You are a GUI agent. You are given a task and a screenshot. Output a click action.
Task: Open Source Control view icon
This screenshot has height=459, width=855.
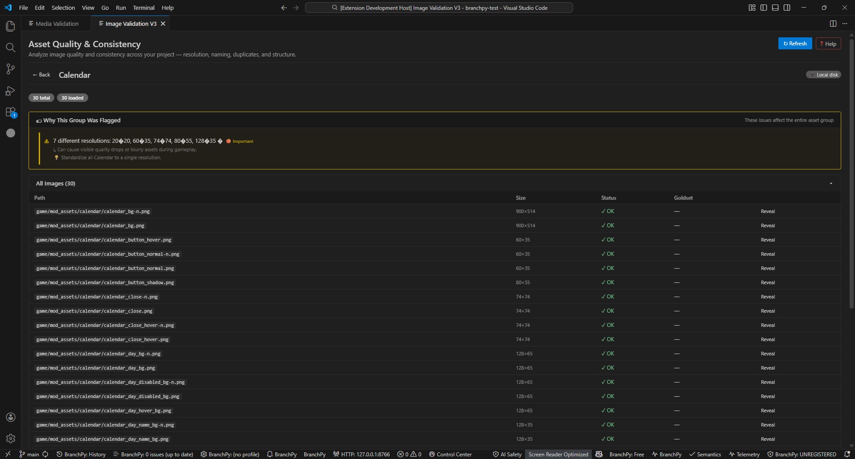click(10, 69)
